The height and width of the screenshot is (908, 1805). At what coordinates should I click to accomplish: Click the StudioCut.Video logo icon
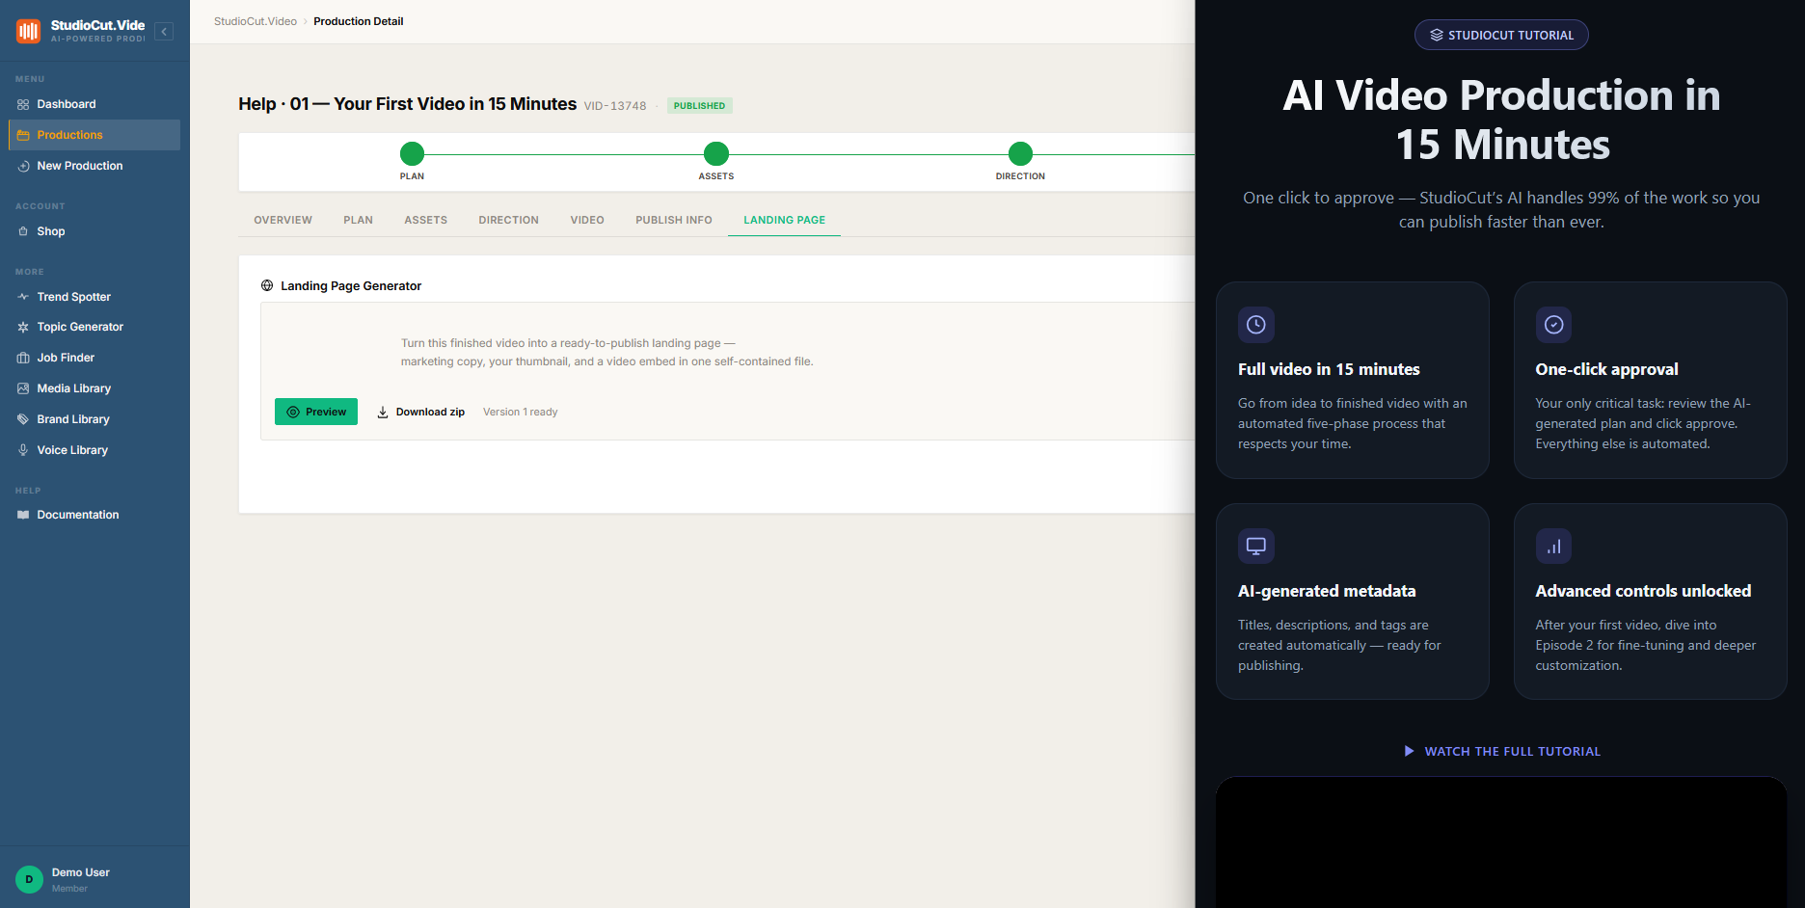(x=28, y=31)
